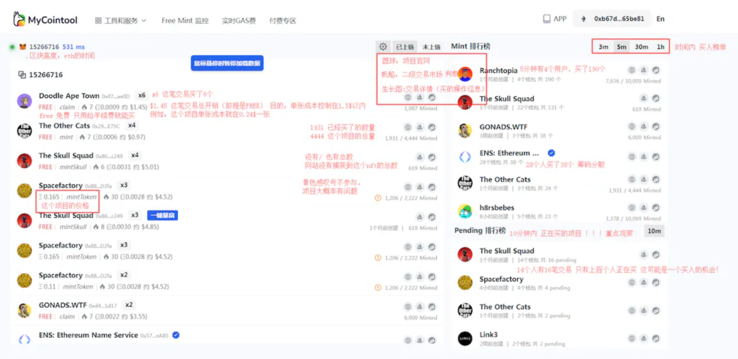Open sailboat icon for Skull Squad in Mint ranking
738x359 pixels.
pyautogui.click(x=644, y=98)
